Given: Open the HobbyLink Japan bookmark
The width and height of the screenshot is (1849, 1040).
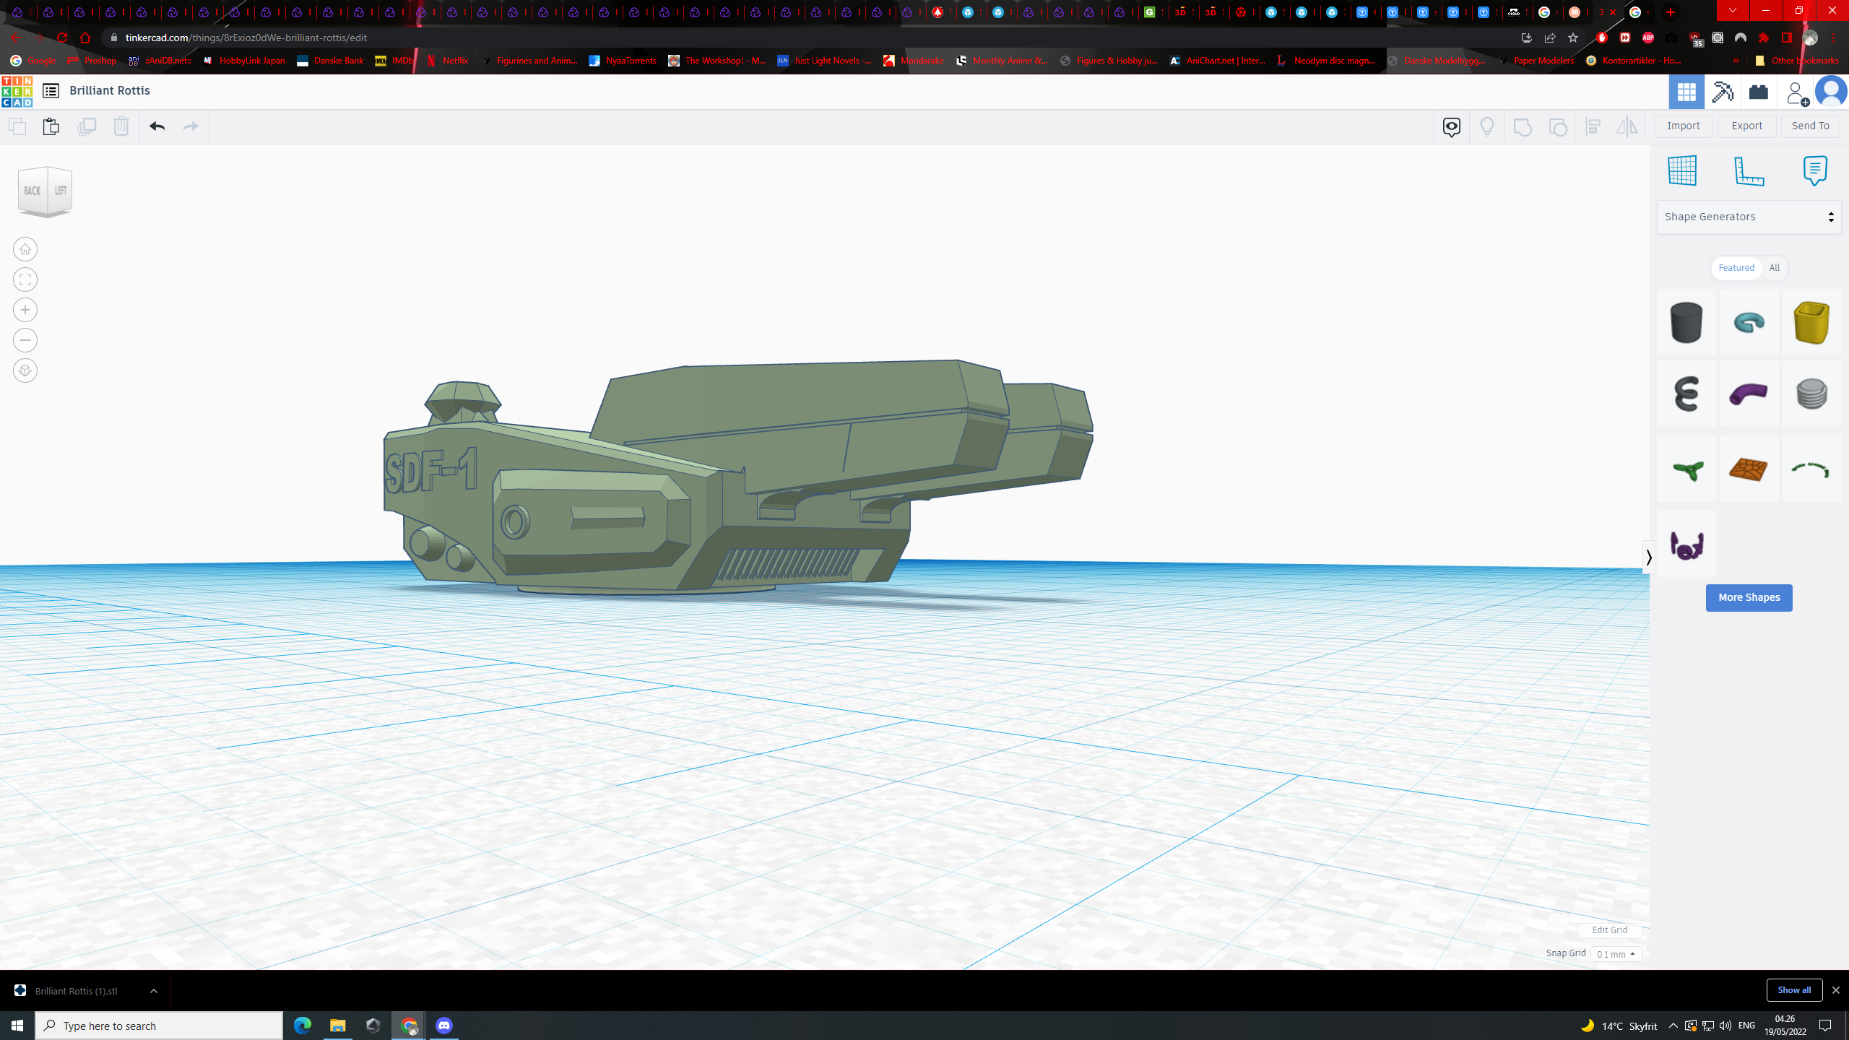Looking at the screenshot, I should point(244,61).
